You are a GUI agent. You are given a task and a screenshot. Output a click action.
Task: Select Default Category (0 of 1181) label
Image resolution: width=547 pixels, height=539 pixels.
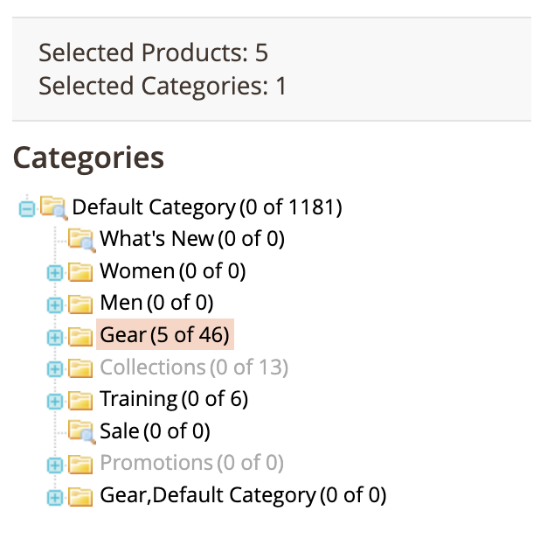(x=206, y=208)
